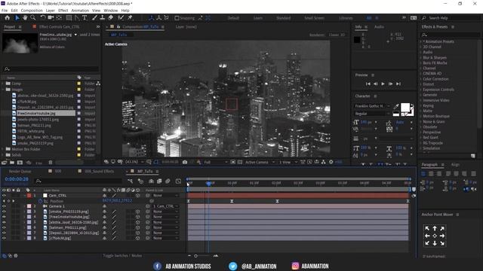Click the Graph Editor icon in the timeline

tap(178, 181)
